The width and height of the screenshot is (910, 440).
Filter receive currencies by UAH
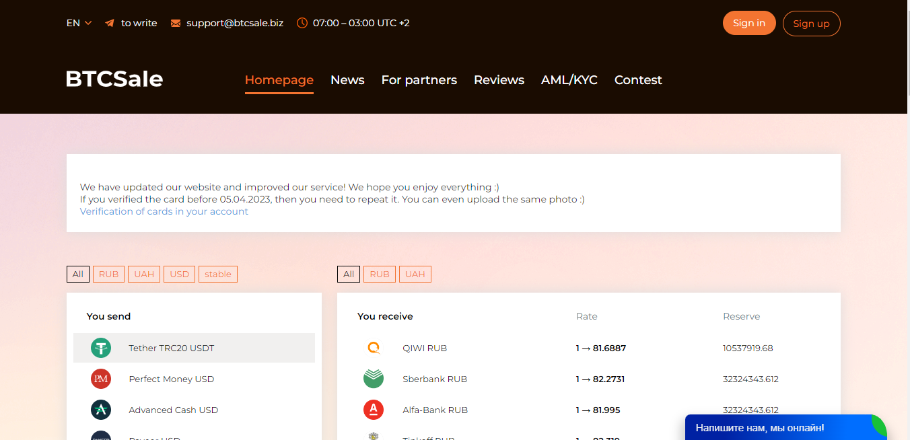point(415,274)
